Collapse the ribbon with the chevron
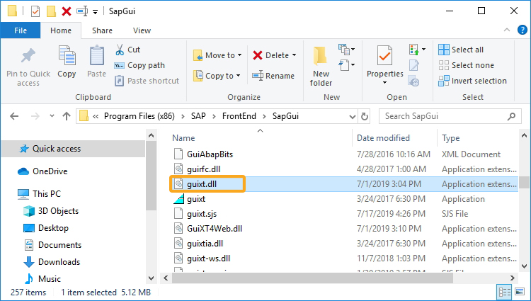 click(x=507, y=30)
